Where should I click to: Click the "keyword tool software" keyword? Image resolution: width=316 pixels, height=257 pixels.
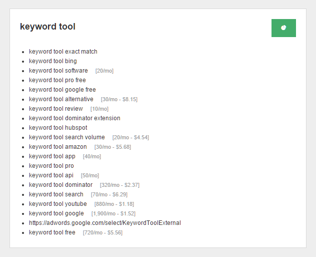(x=58, y=71)
